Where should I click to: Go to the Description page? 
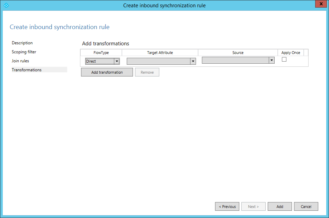tap(22, 43)
